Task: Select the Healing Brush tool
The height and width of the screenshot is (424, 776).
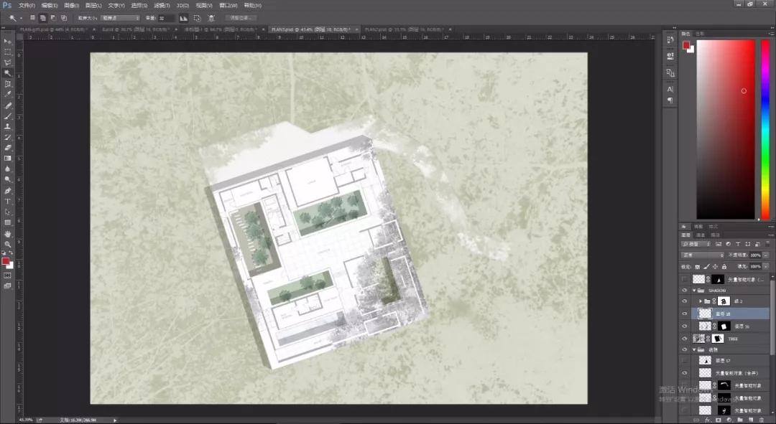Action: coord(7,105)
